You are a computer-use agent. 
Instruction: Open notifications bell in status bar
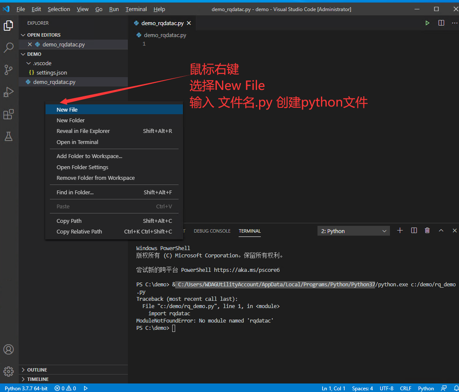point(456,388)
